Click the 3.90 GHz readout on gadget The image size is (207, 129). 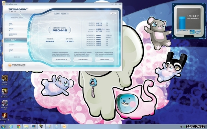point(193,16)
